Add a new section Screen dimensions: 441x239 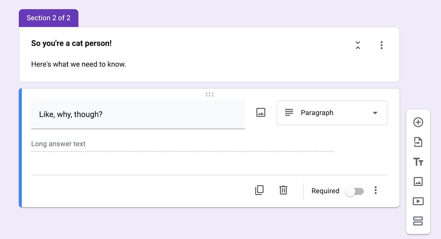[418, 221]
